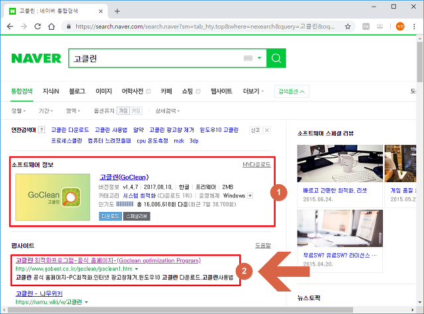The height and width of the screenshot is (314, 424).
Task: Click the padlock site info icon
Action: [69, 26]
